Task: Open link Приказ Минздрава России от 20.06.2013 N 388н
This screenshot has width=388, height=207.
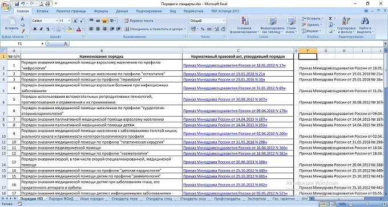Action: click(x=225, y=162)
